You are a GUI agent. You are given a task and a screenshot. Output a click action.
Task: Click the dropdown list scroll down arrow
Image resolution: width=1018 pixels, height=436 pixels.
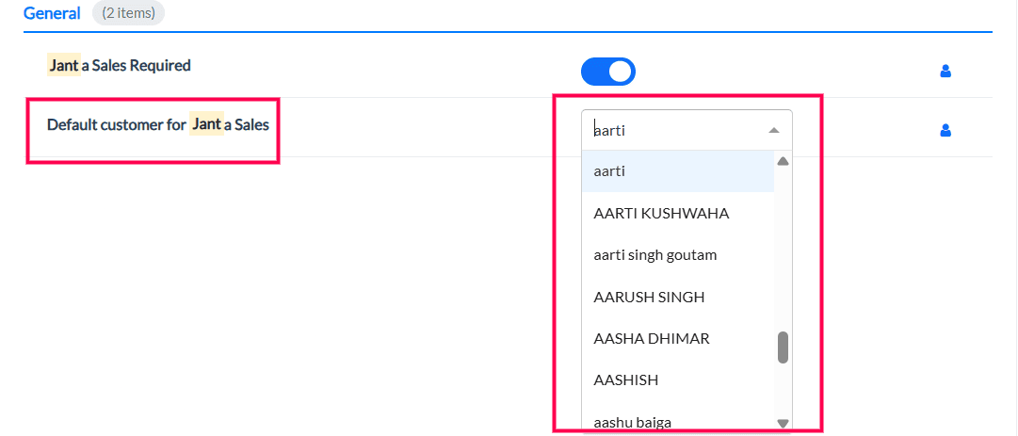(x=783, y=424)
